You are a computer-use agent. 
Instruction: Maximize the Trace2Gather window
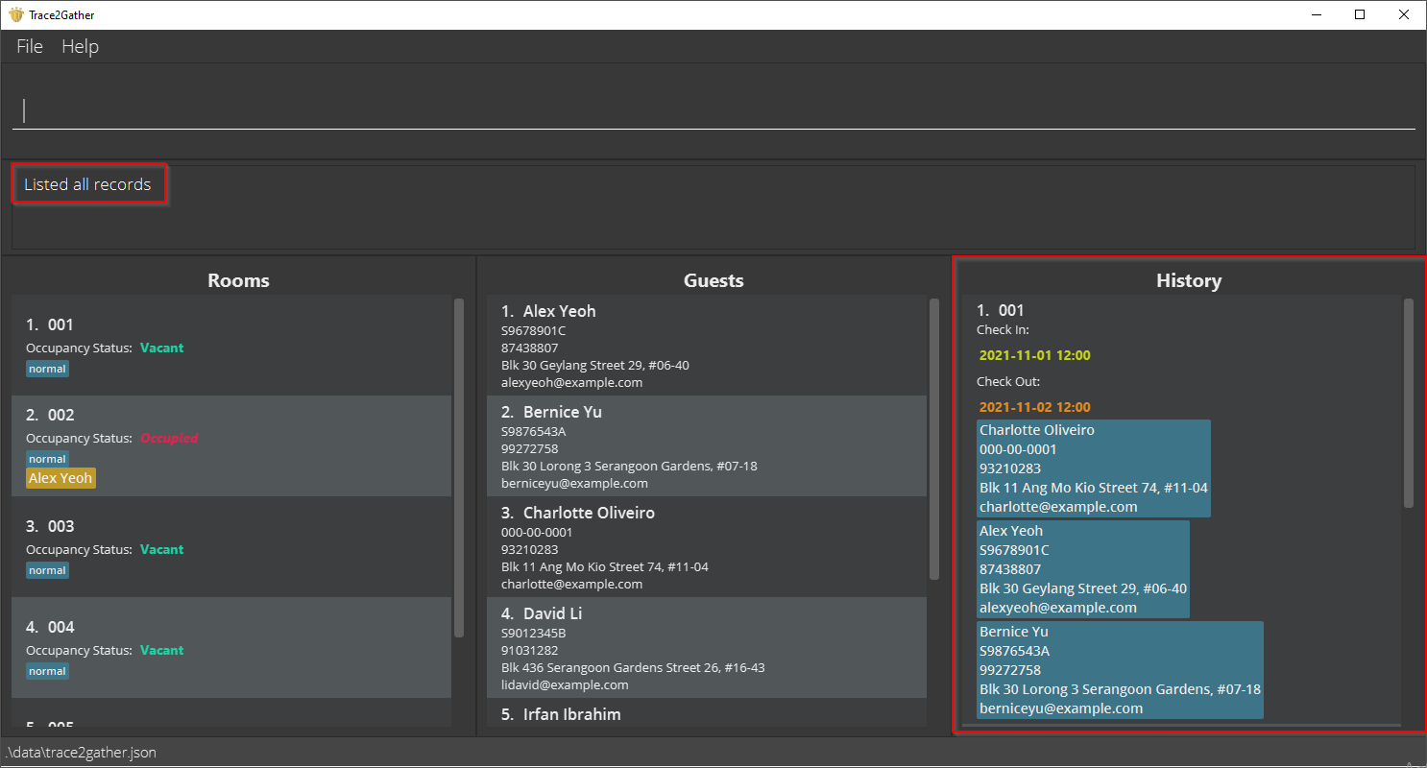(1360, 14)
